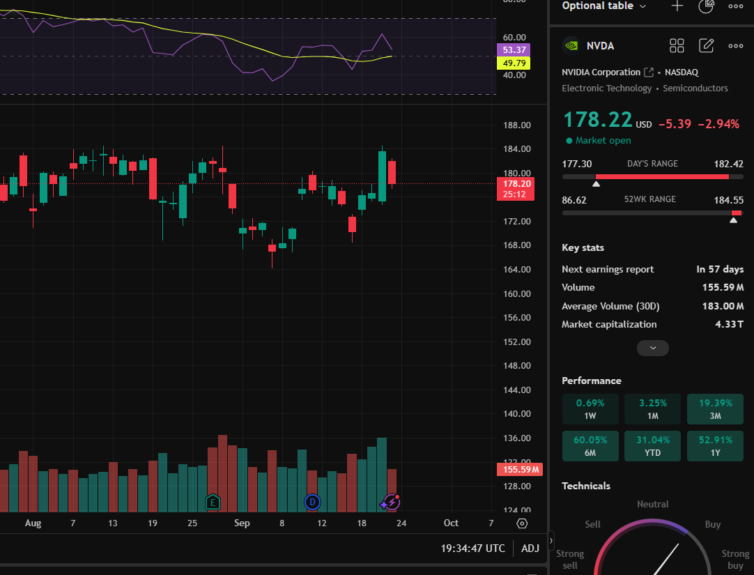The image size is (754, 575).
Task: Click the 53.37 RSI value label
Action: (x=514, y=50)
